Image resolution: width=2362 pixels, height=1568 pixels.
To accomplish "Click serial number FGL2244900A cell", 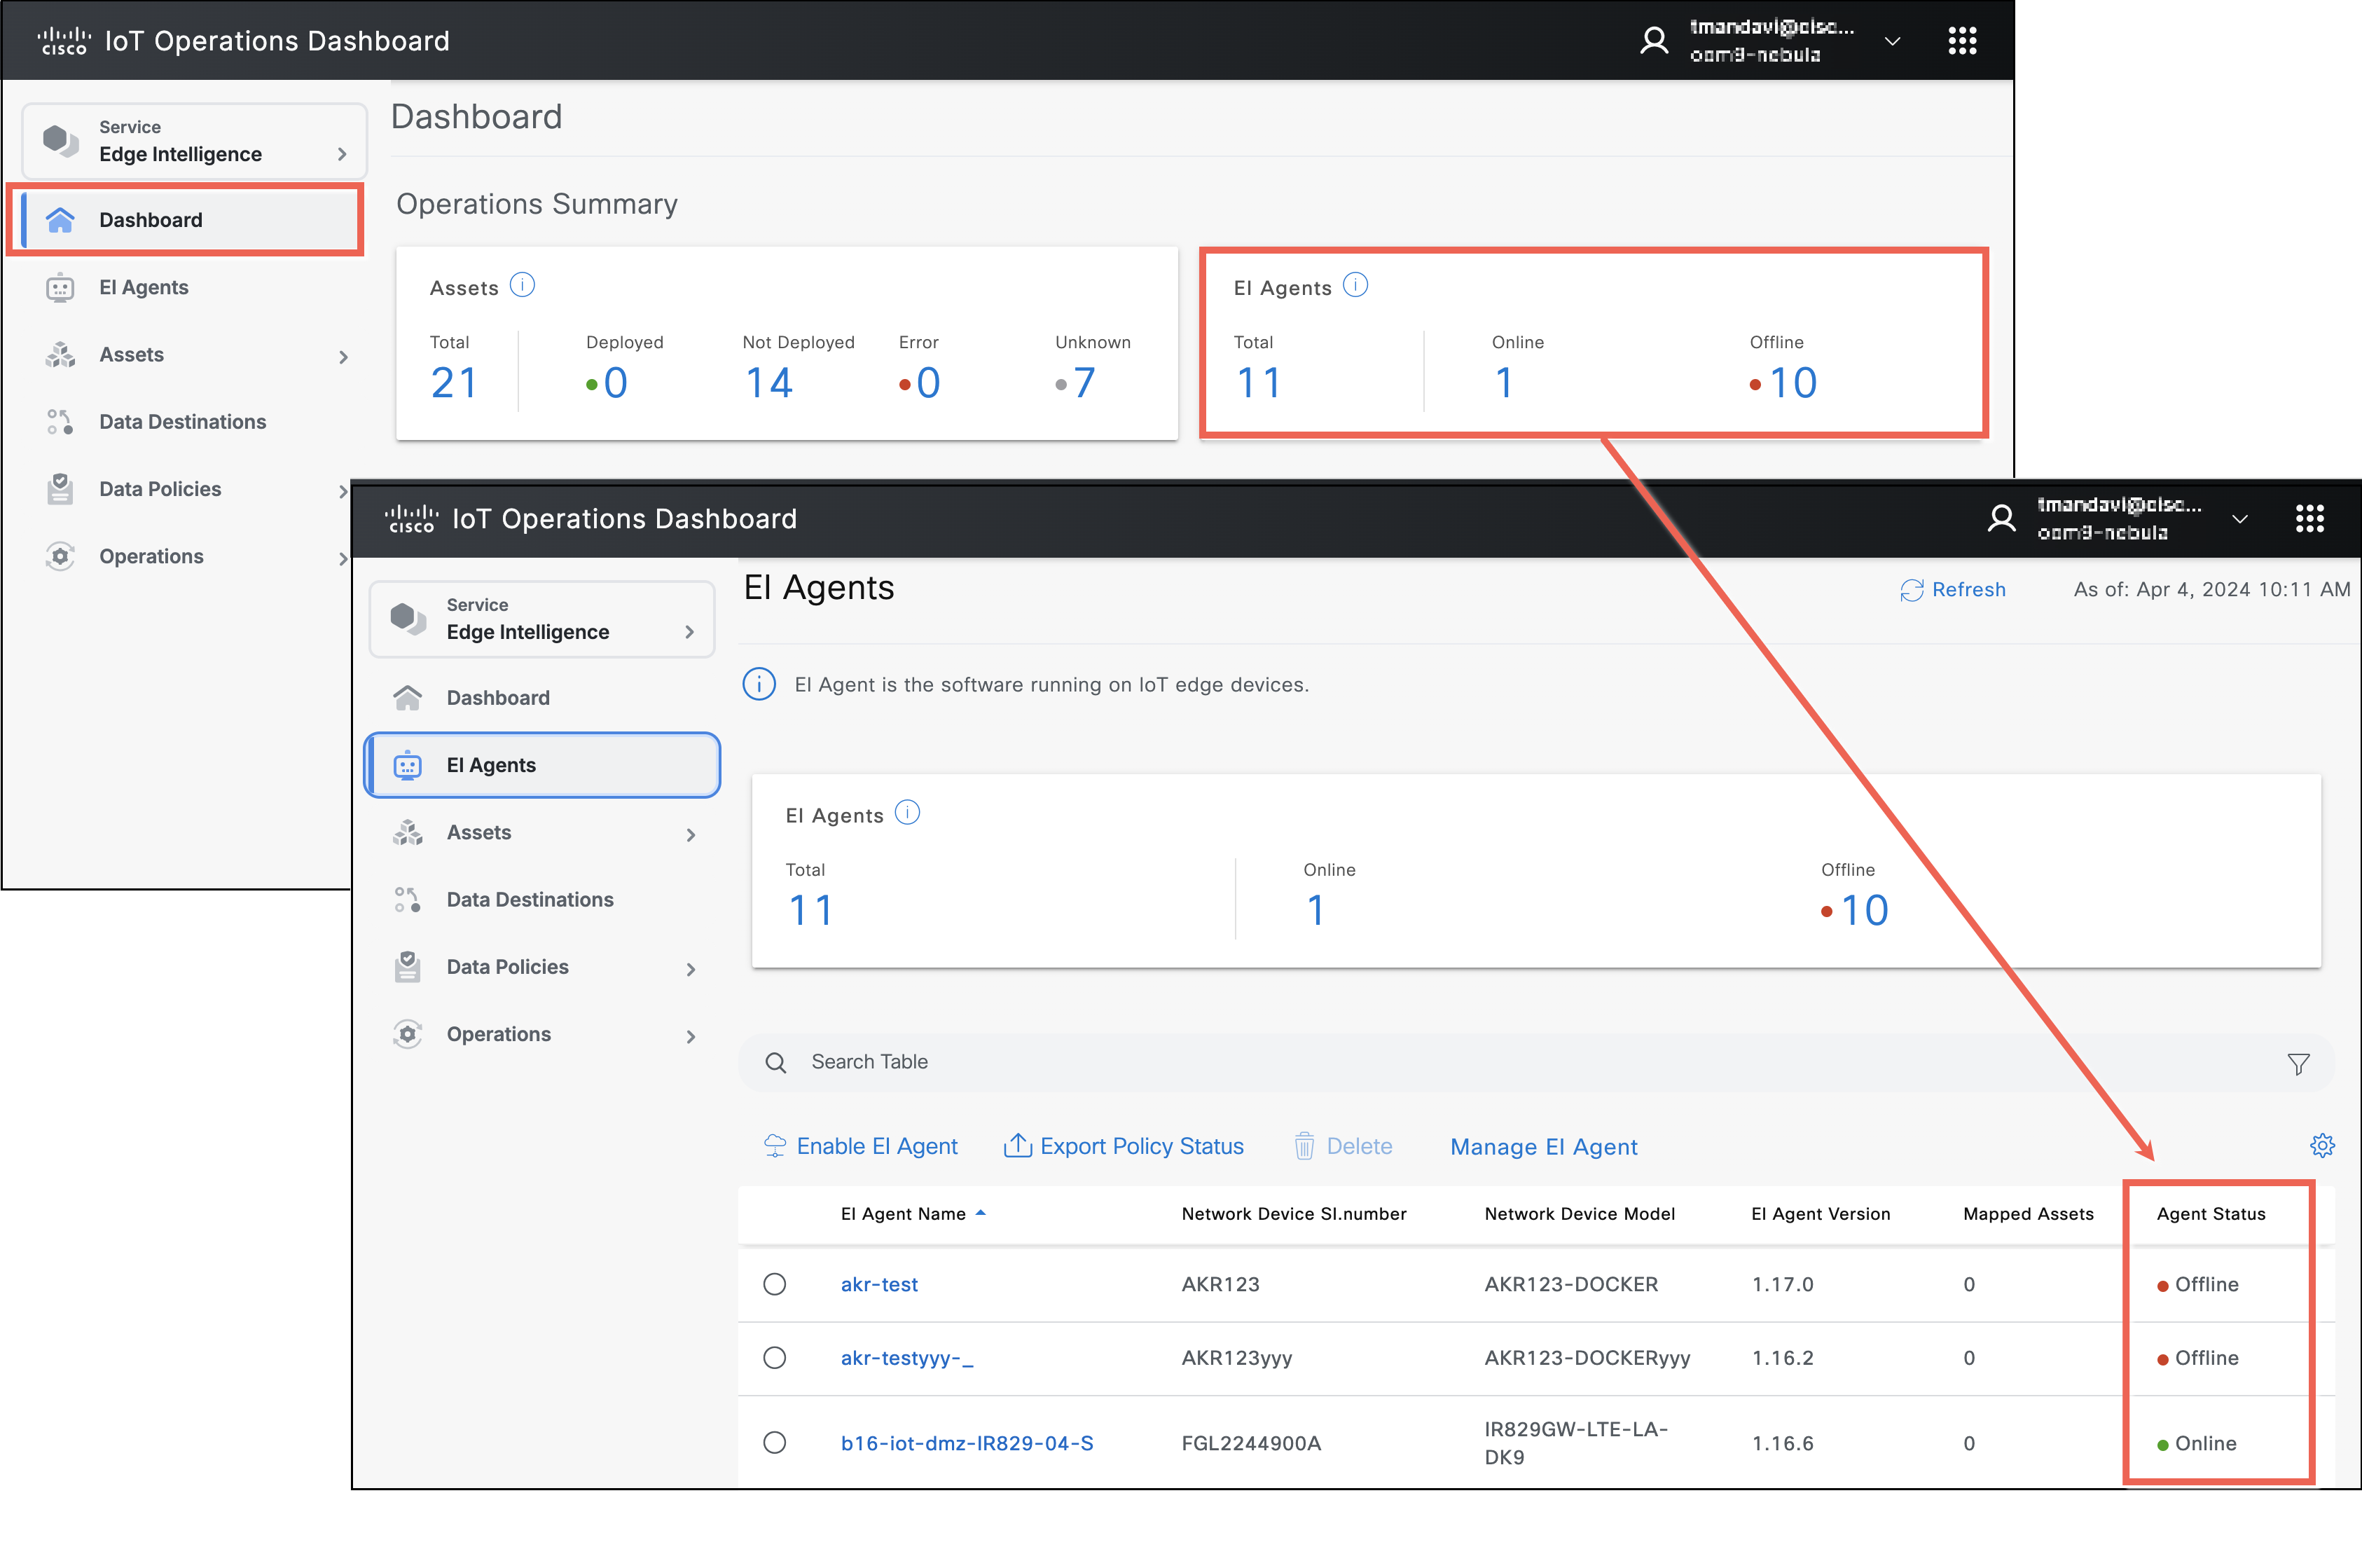I will [1250, 1443].
